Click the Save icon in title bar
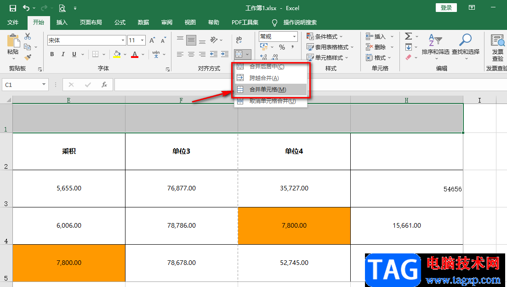The image size is (507, 287). [x=12, y=8]
